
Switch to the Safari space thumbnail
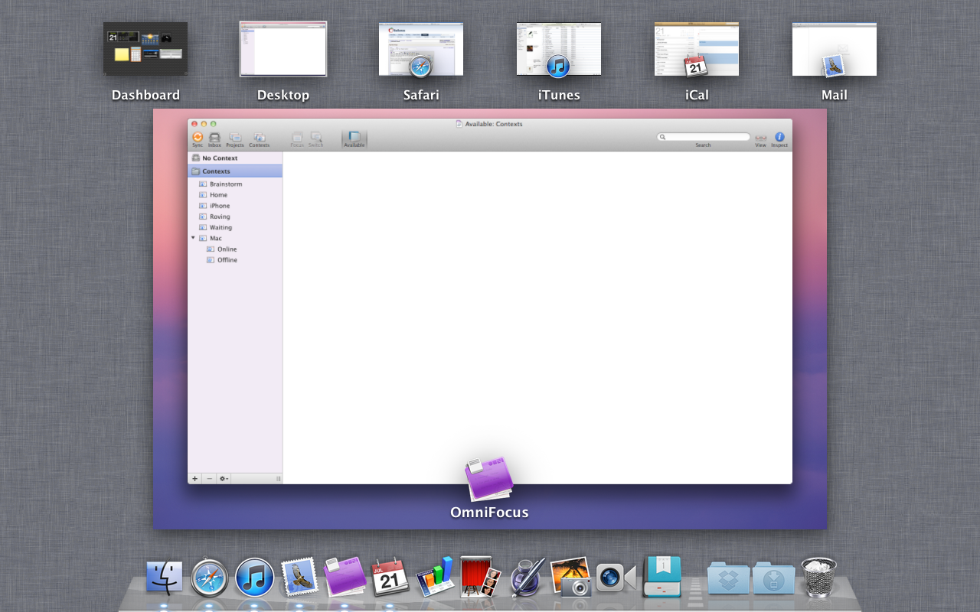click(421, 49)
